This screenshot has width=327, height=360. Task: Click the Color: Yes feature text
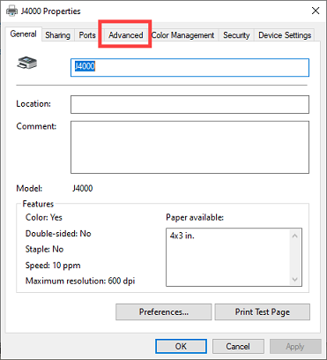(44, 217)
